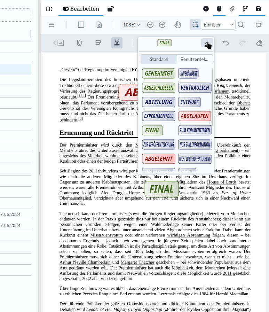
Task: Open search with the magnifier icon
Action: tap(241, 25)
